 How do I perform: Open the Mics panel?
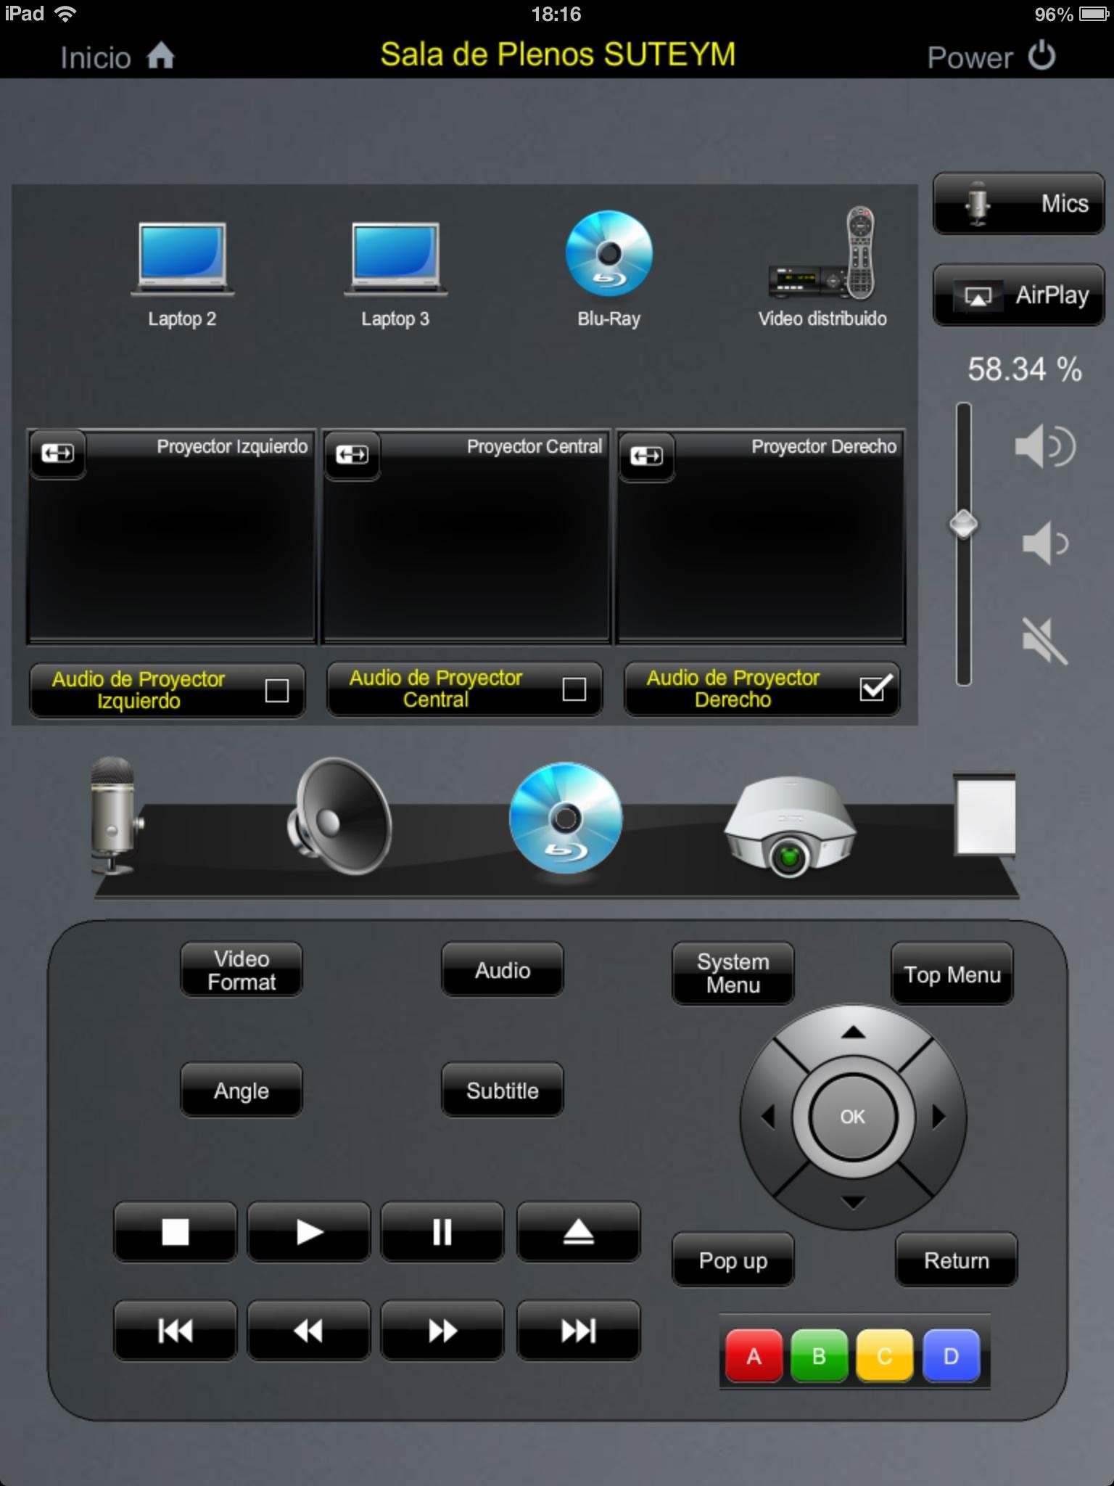coord(1018,204)
